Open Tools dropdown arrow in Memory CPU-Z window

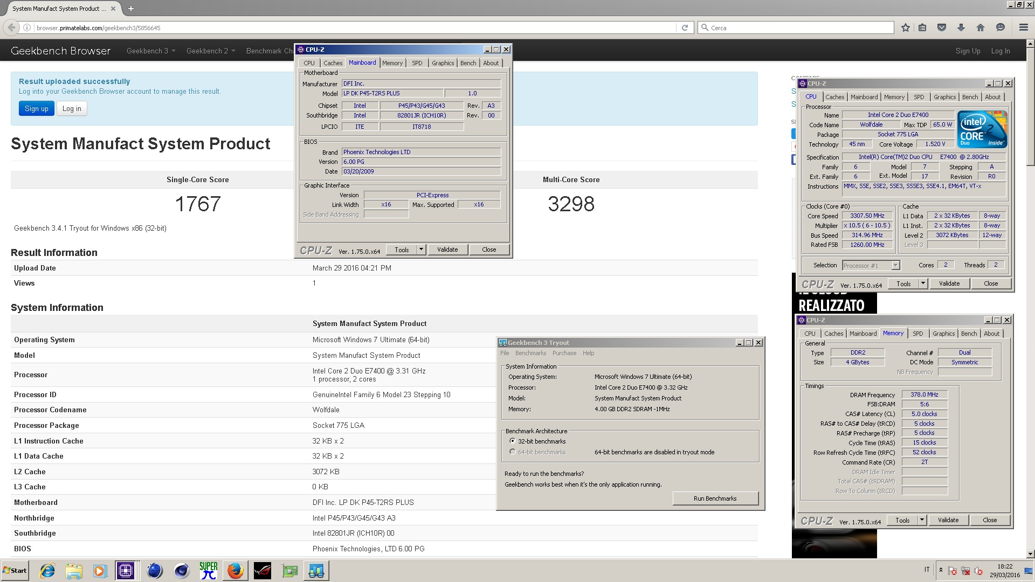point(922,520)
